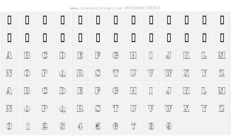Select the digit 7 glyph cell
Screen dimensions: 231x136
click(134, 126)
